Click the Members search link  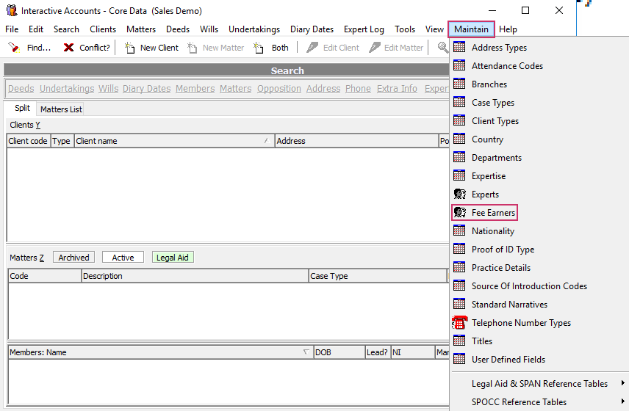click(195, 89)
